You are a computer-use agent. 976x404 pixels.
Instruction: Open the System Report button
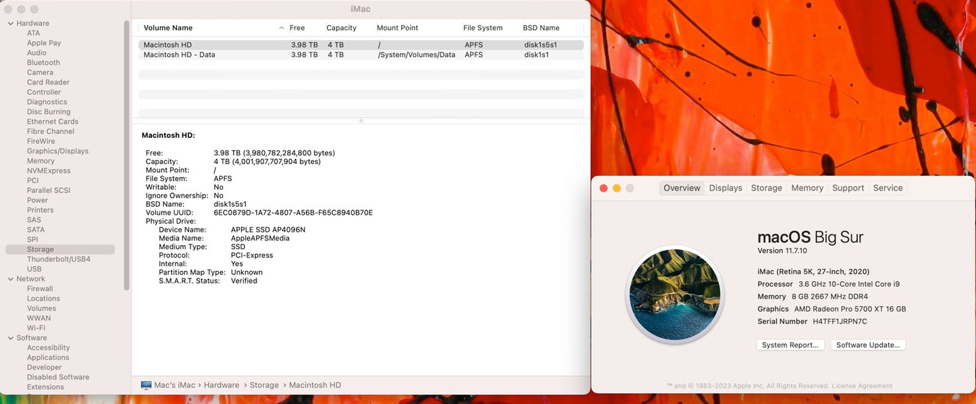point(790,345)
